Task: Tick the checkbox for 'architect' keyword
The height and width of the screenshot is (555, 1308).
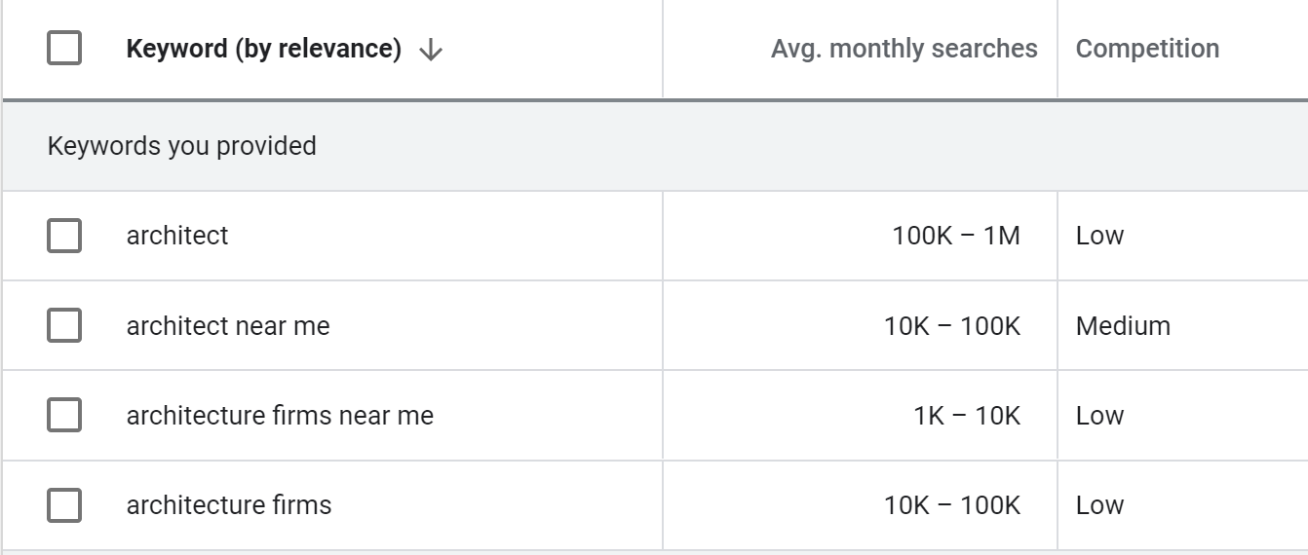Action: pos(64,236)
